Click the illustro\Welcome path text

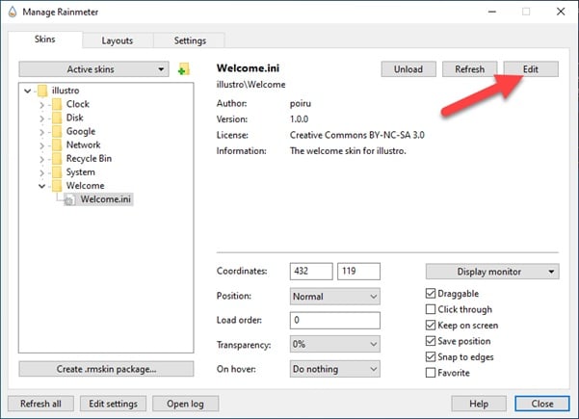(x=251, y=85)
